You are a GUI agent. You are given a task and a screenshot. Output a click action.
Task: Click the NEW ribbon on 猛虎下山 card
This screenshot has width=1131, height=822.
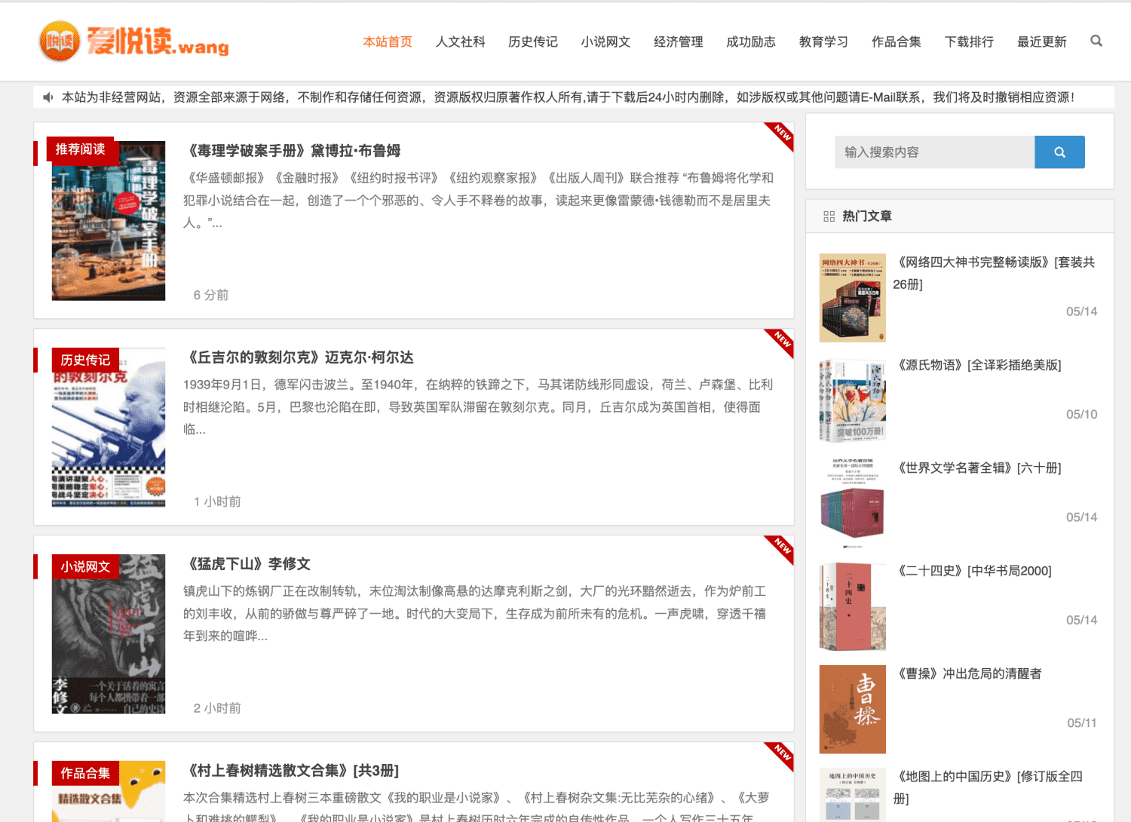click(782, 547)
